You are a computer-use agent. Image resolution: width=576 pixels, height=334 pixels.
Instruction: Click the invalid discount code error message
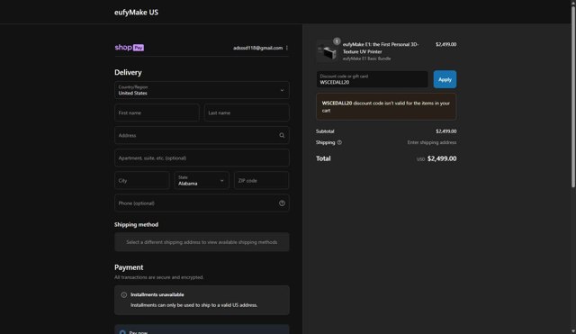(386, 106)
